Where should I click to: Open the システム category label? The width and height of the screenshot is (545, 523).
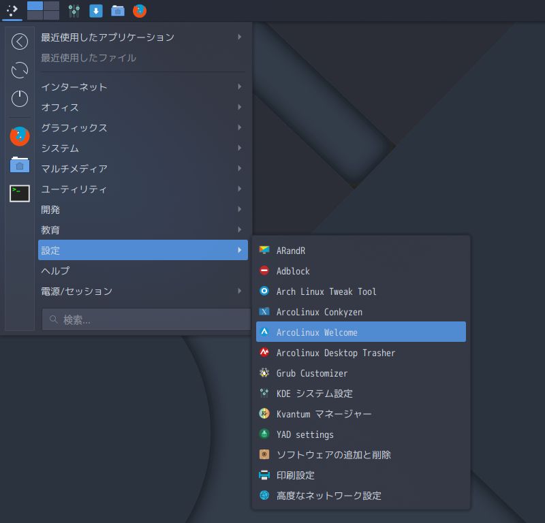coord(60,148)
